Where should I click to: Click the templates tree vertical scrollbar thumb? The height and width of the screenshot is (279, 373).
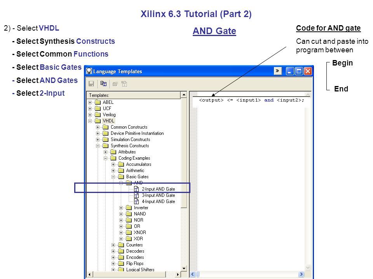[184, 153]
